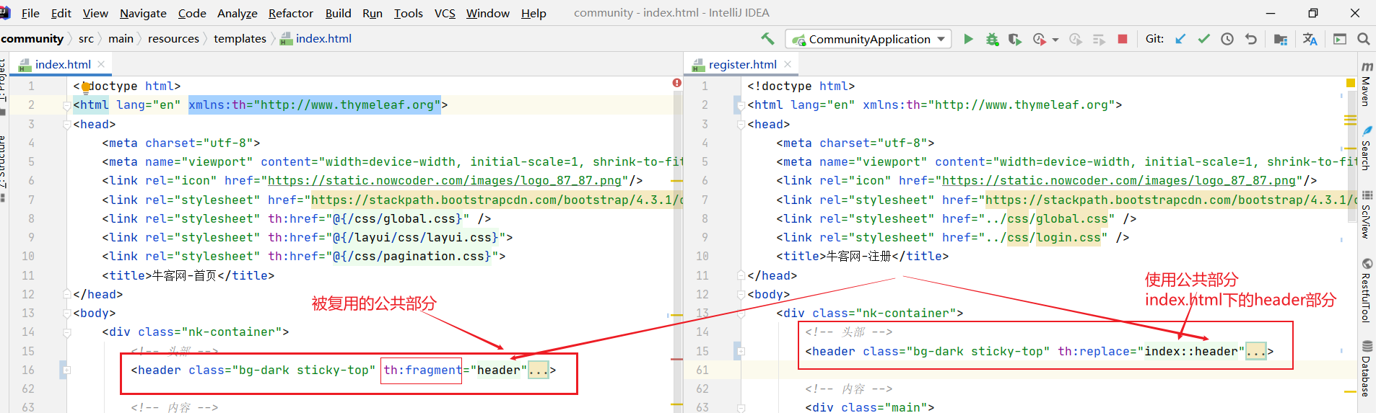Click the templates breadcrumb
1376x413 pixels.
point(240,39)
